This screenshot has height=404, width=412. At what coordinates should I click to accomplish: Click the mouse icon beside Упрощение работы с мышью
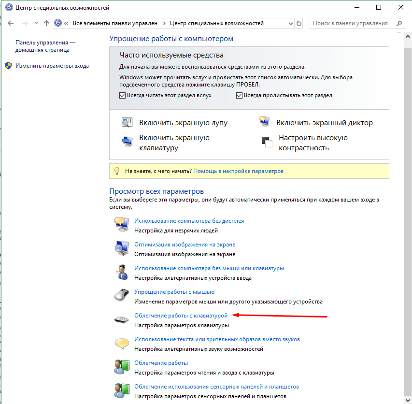(x=122, y=295)
